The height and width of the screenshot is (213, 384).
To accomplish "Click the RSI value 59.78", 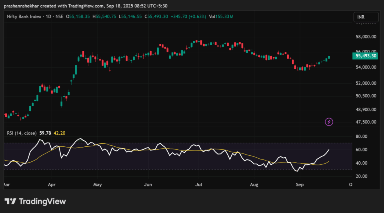I will (x=45, y=133).
